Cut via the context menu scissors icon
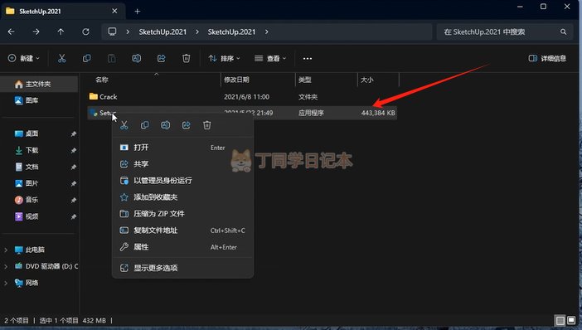 click(x=124, y=125)
